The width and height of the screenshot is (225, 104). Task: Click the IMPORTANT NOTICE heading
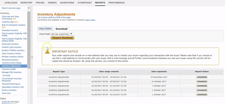point(65,52)
